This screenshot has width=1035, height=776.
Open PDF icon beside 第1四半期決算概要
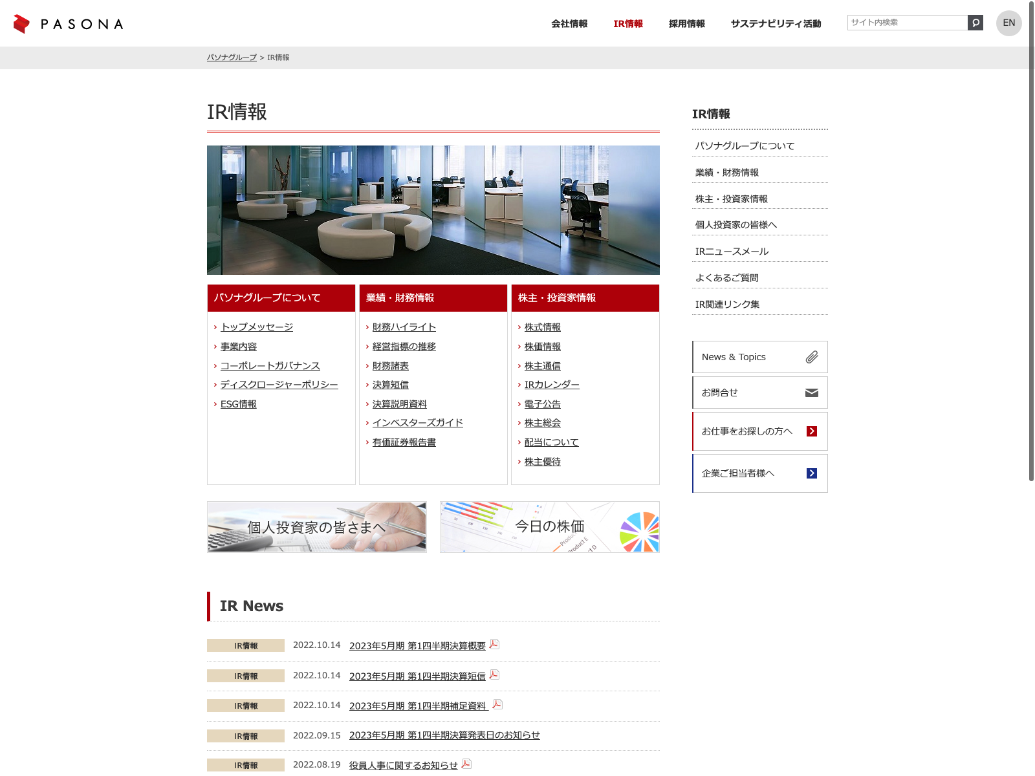pos(494,645)
